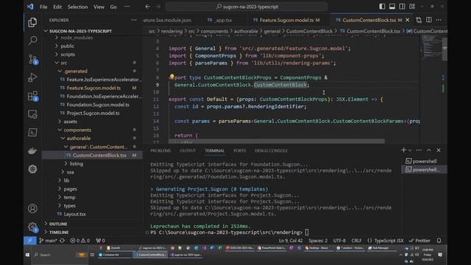The height and width of the screenshot is (265, 471).
Task: Switch to the Problems tab
Action: pos(160,150)
